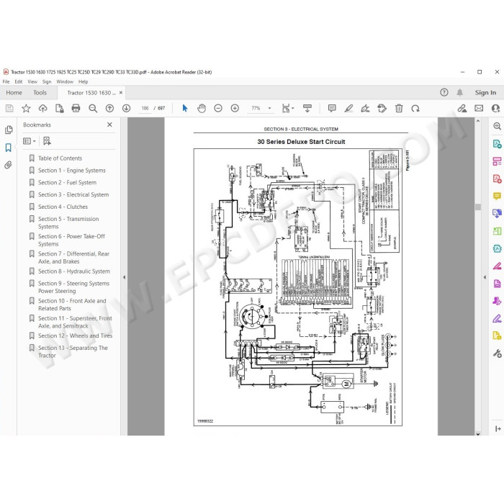Send file by email envelope icon

pos(479,108)
